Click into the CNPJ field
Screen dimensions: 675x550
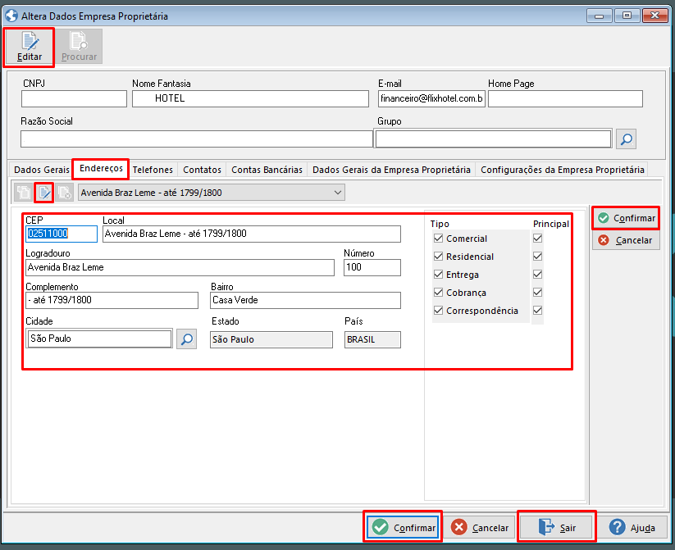coord(74,98)
